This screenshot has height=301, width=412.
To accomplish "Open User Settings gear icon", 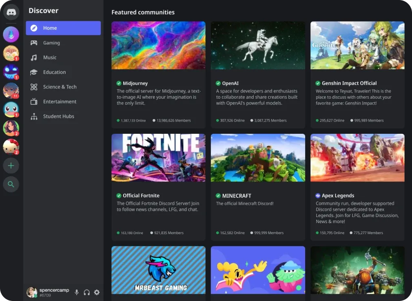I will click(x=97, y=292).
